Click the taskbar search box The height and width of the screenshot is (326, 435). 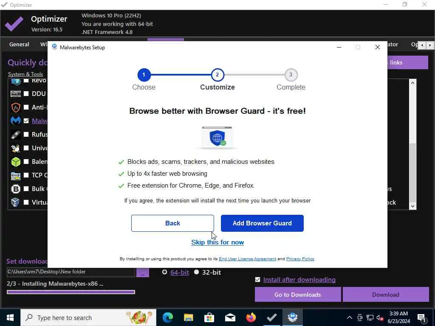pos(88,318)
